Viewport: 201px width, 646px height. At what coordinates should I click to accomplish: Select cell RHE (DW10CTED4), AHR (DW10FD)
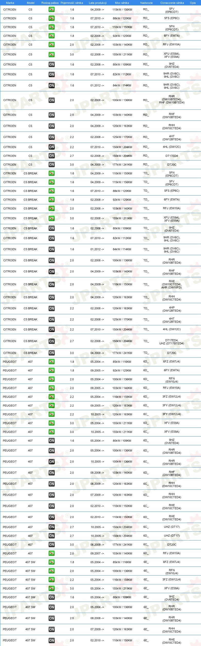coord(172,284)
